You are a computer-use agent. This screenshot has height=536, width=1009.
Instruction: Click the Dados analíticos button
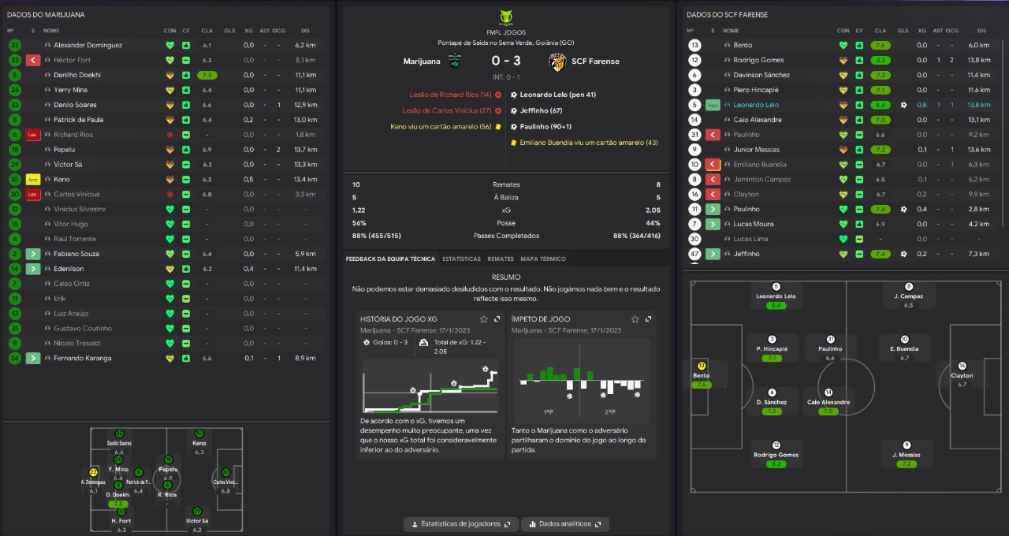565,523
